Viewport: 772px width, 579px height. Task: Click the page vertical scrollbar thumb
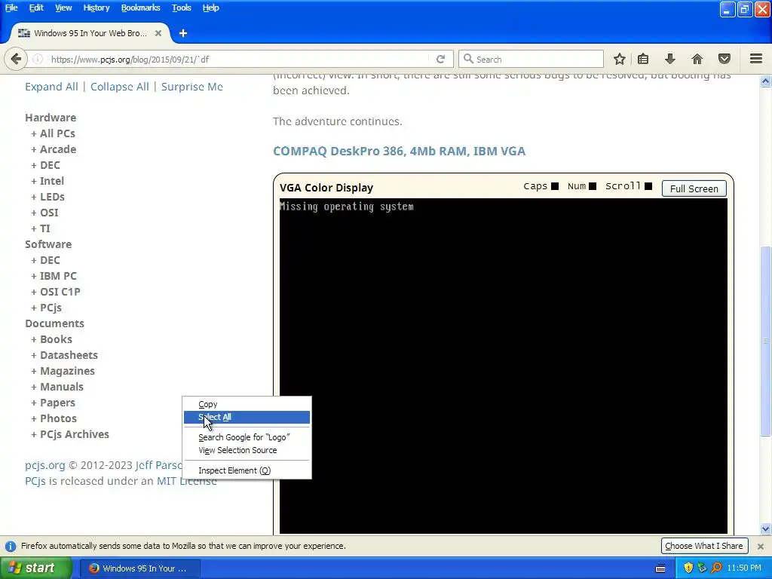765,341
